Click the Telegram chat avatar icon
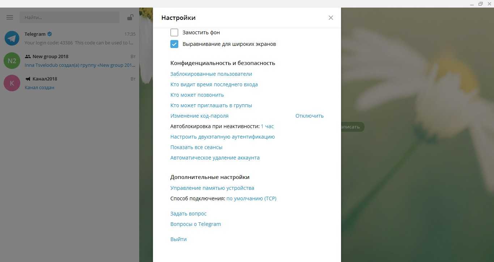Image resolution: width=494 pixels, height=262 pixels. tap(12, 38)
